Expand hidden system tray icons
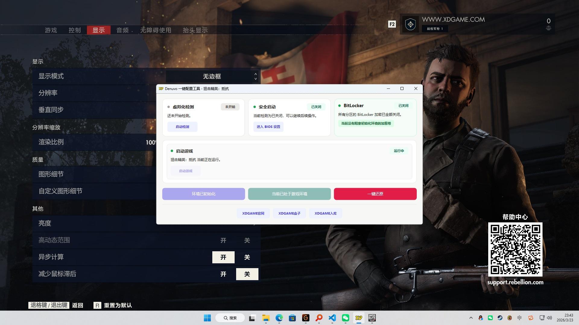579x325 pixels. (471, 318)
